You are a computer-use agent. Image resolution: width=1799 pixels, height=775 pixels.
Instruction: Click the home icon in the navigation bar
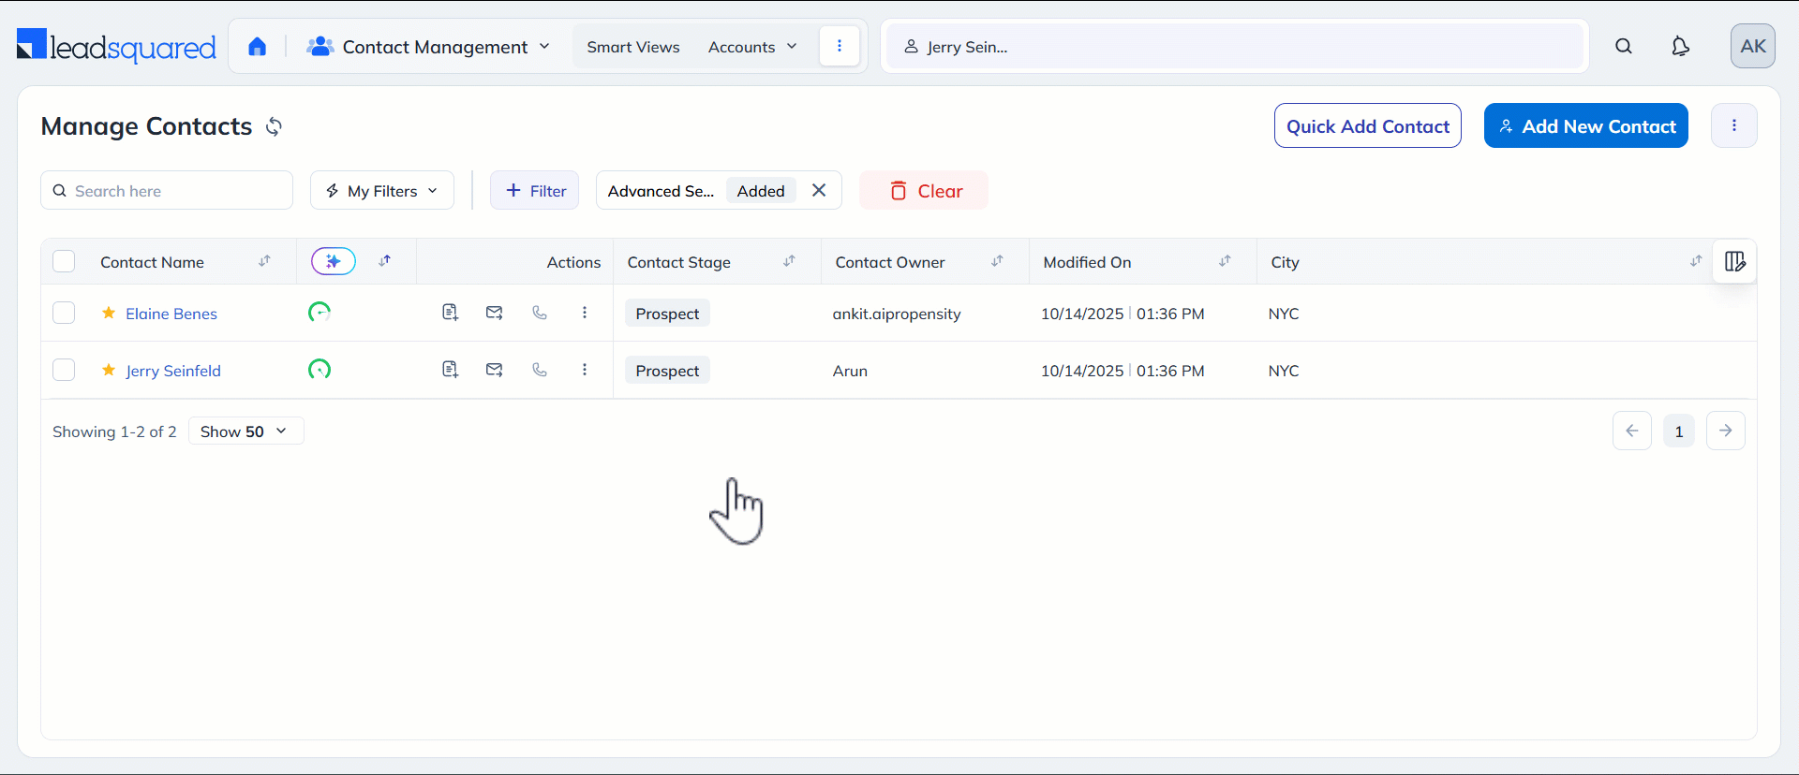click(x=257, y=47)
